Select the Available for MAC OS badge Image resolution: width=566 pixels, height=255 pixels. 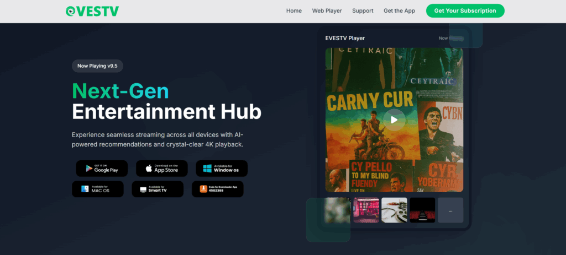[x=97, y=189]
